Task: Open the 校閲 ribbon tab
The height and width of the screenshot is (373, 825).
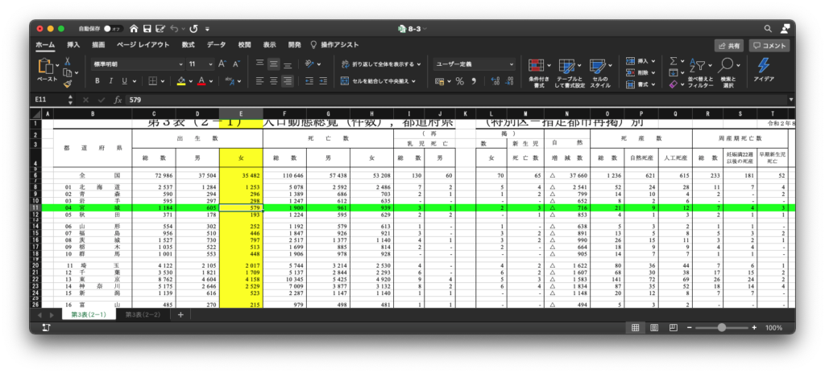Action: tap(244, 45)
